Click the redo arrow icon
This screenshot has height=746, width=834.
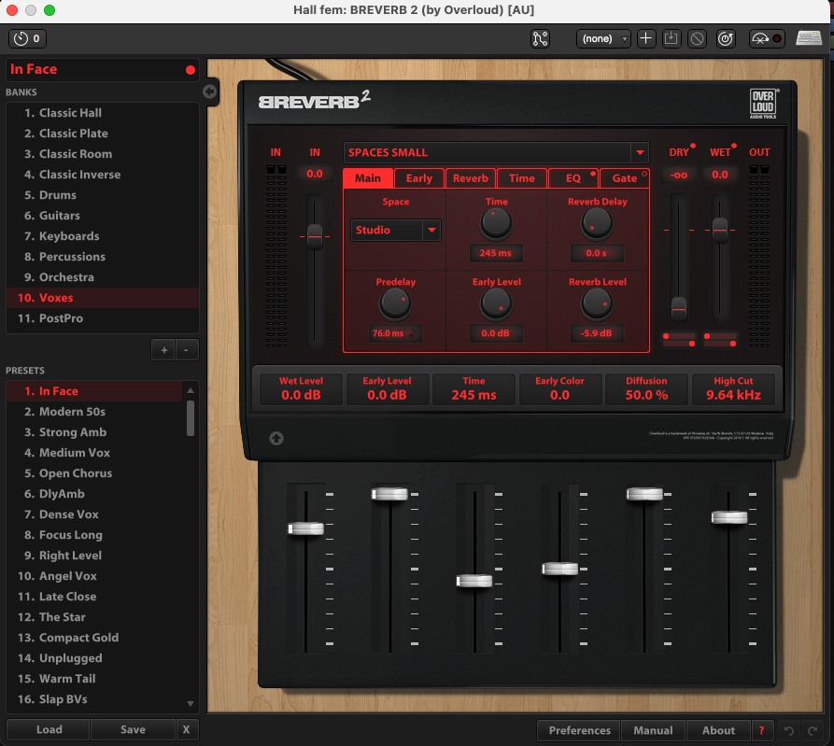point(813,730)
